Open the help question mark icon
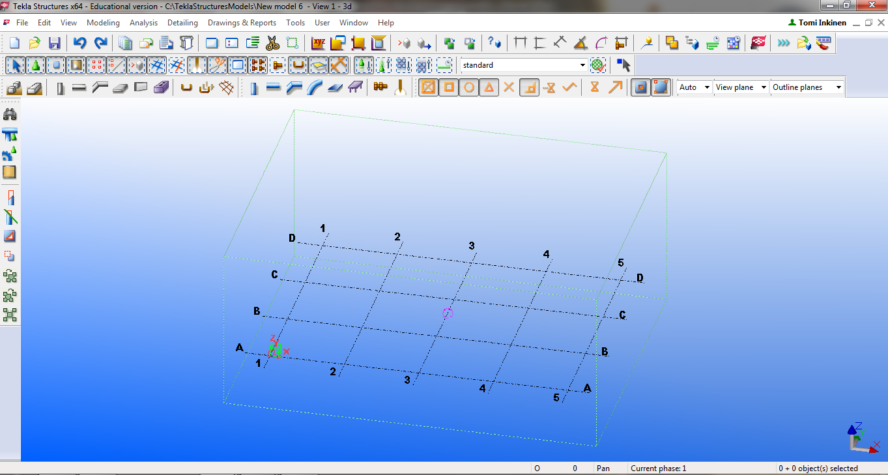This screenshot has height=475, width=888. pos(494,44)
